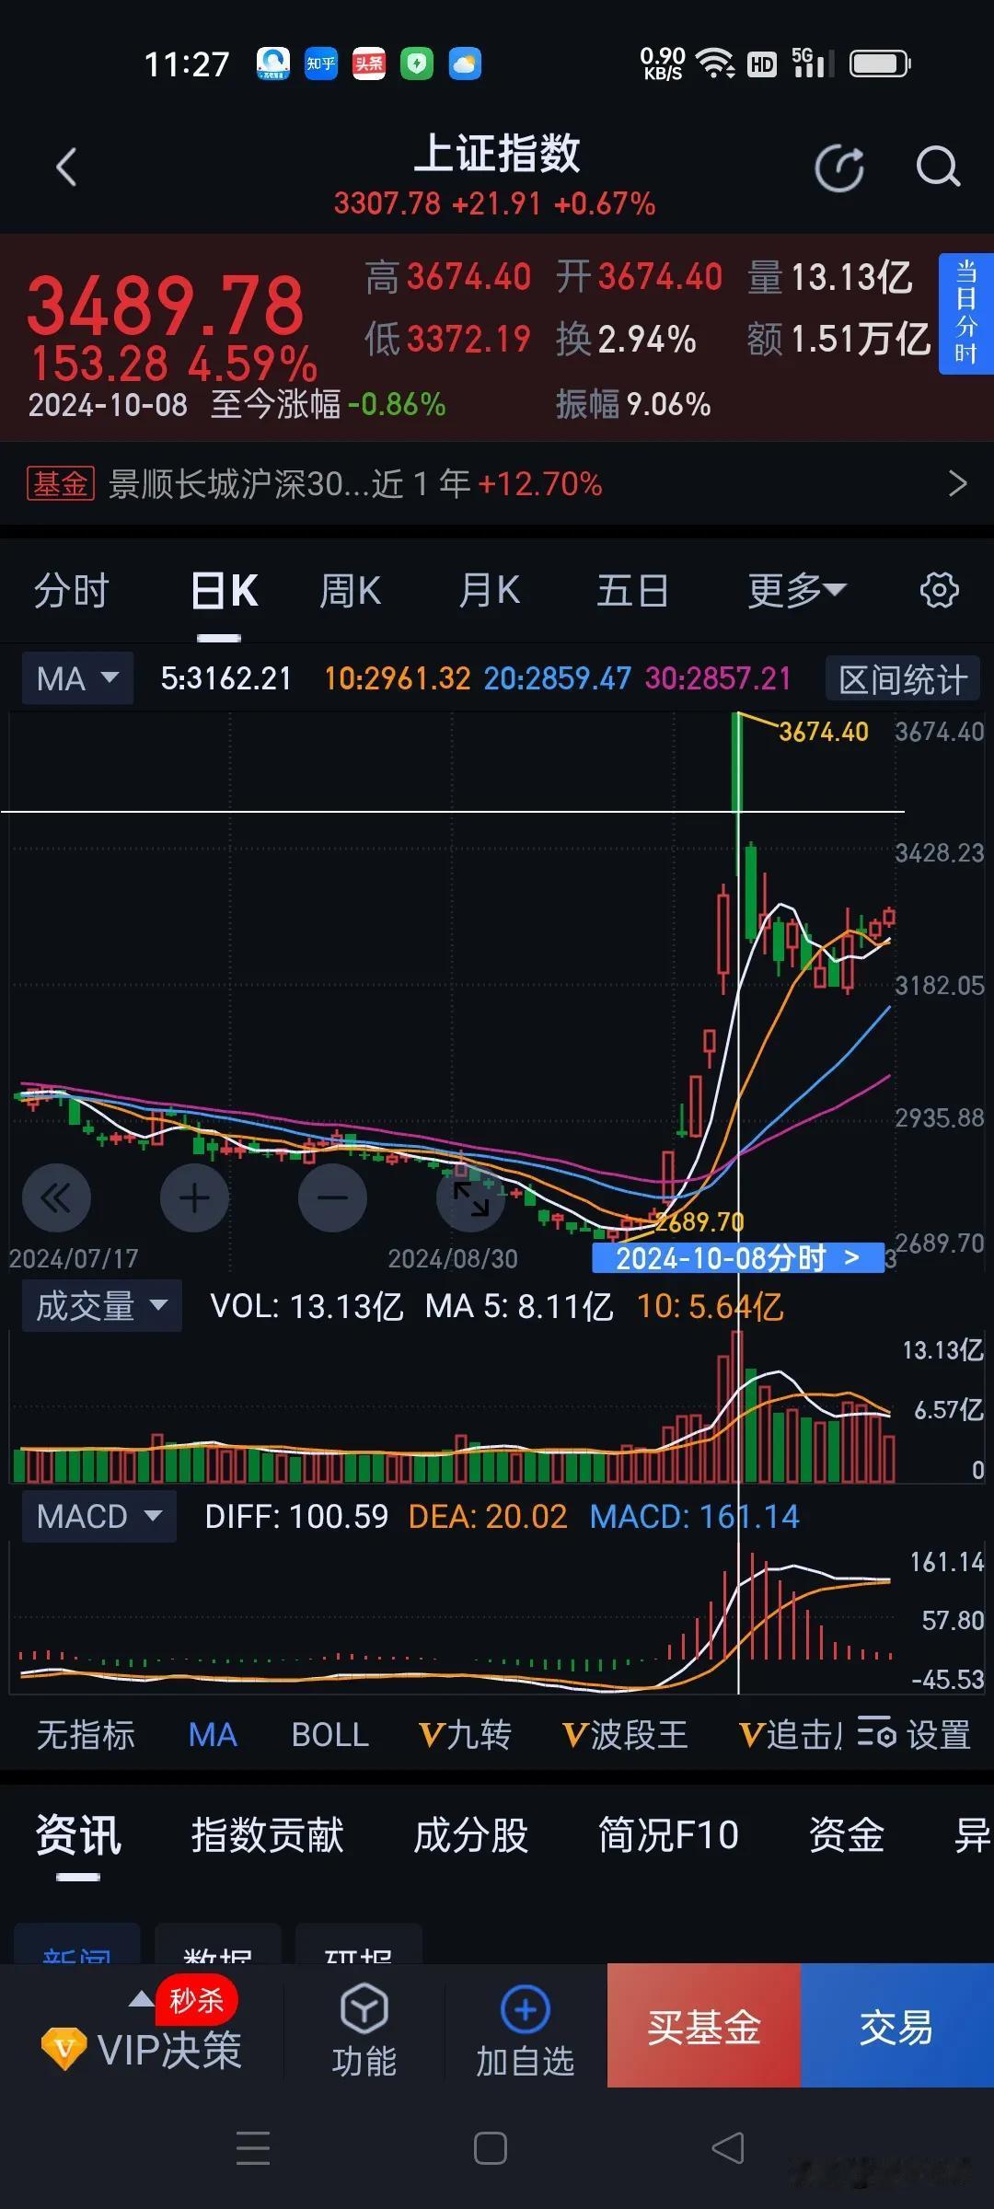Tap the 加自选 plus icon
Screen dimensions: 994x2209
coord(526,2009)
